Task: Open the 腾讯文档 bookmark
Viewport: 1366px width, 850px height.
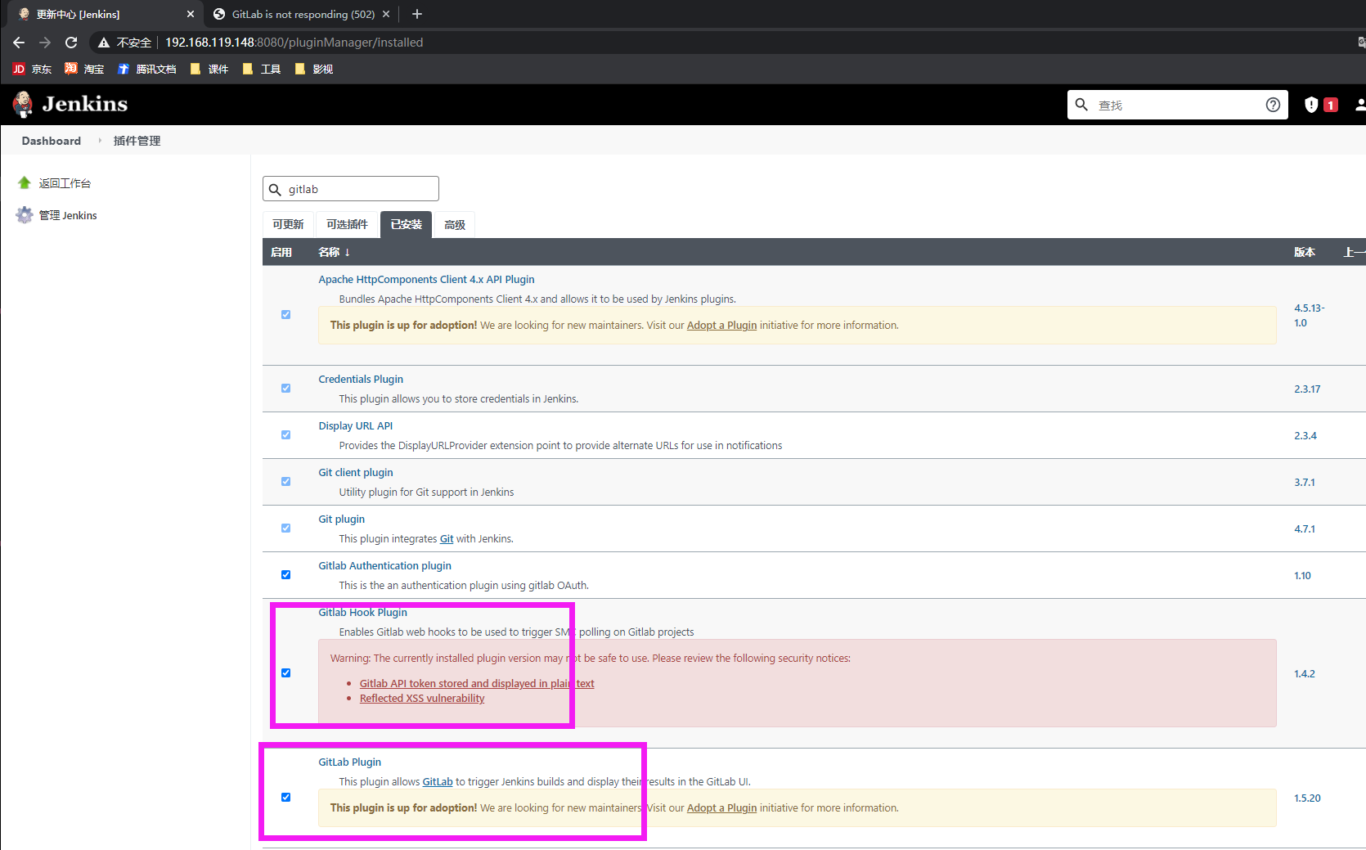Action: (x=146, y=70)
